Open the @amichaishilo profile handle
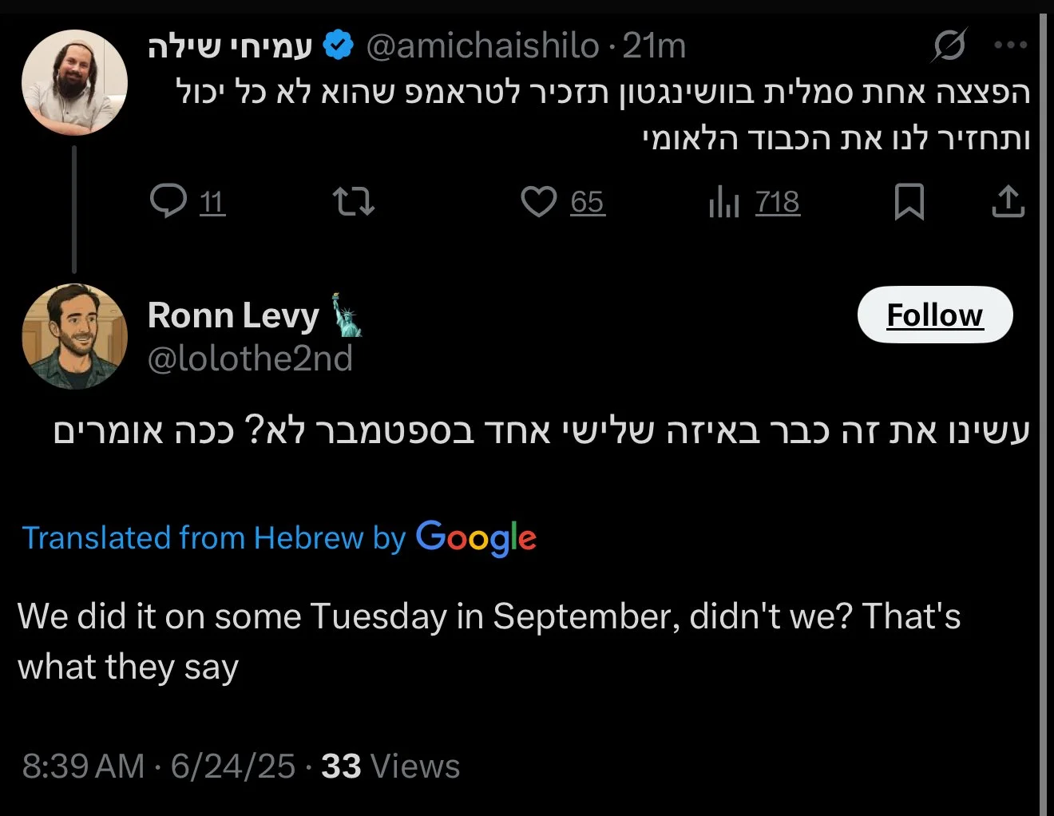 point(482,46)
